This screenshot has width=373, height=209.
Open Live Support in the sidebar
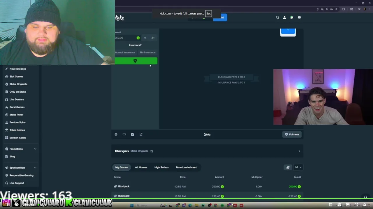pos(17,183)
